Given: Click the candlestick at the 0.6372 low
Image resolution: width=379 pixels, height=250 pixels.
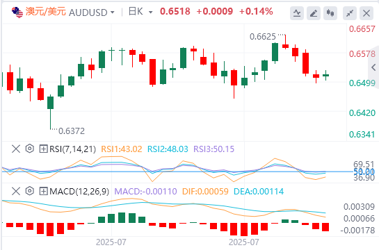Looking at the screenshot, I should point(50,112).
